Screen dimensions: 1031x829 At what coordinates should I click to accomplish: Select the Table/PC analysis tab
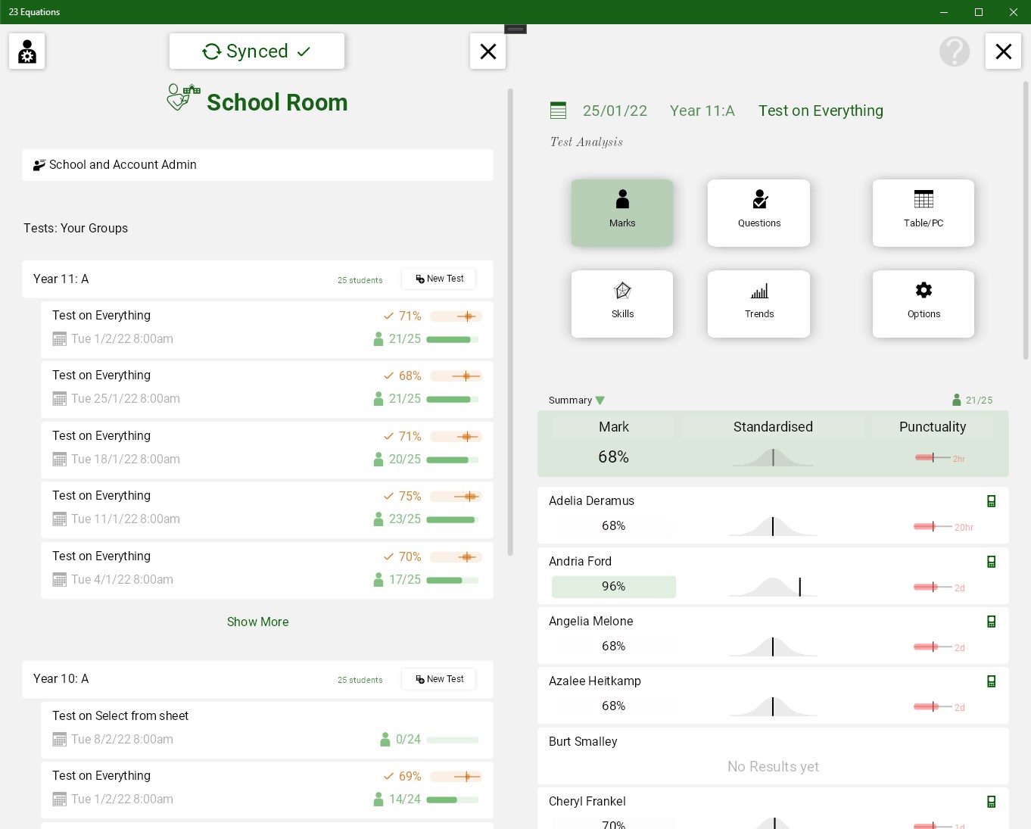pyautogui.click(x=924, y=213)
